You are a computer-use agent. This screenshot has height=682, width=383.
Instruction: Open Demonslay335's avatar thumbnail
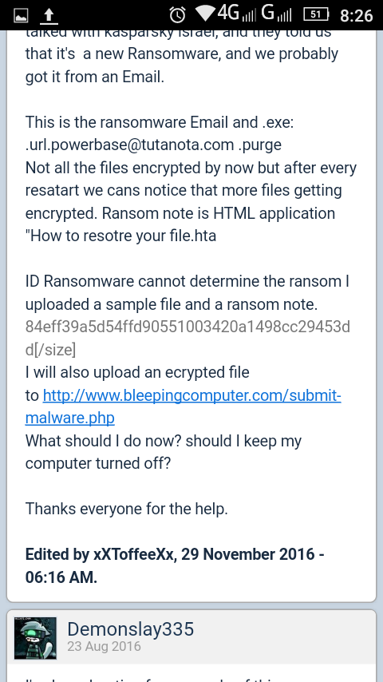[35, 638]
